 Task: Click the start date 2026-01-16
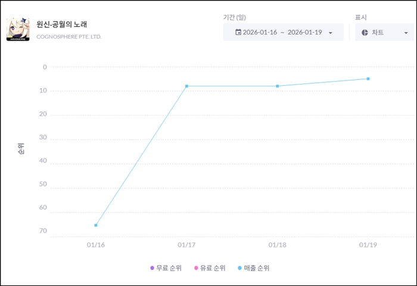[262, 32]
